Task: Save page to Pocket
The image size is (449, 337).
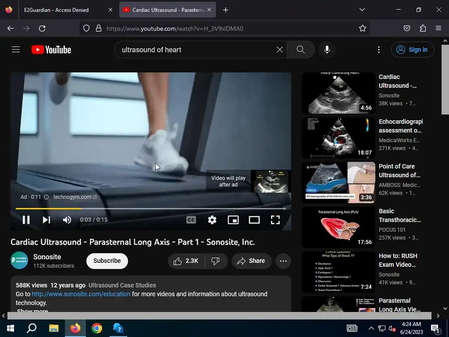Action: click(406, 29)
